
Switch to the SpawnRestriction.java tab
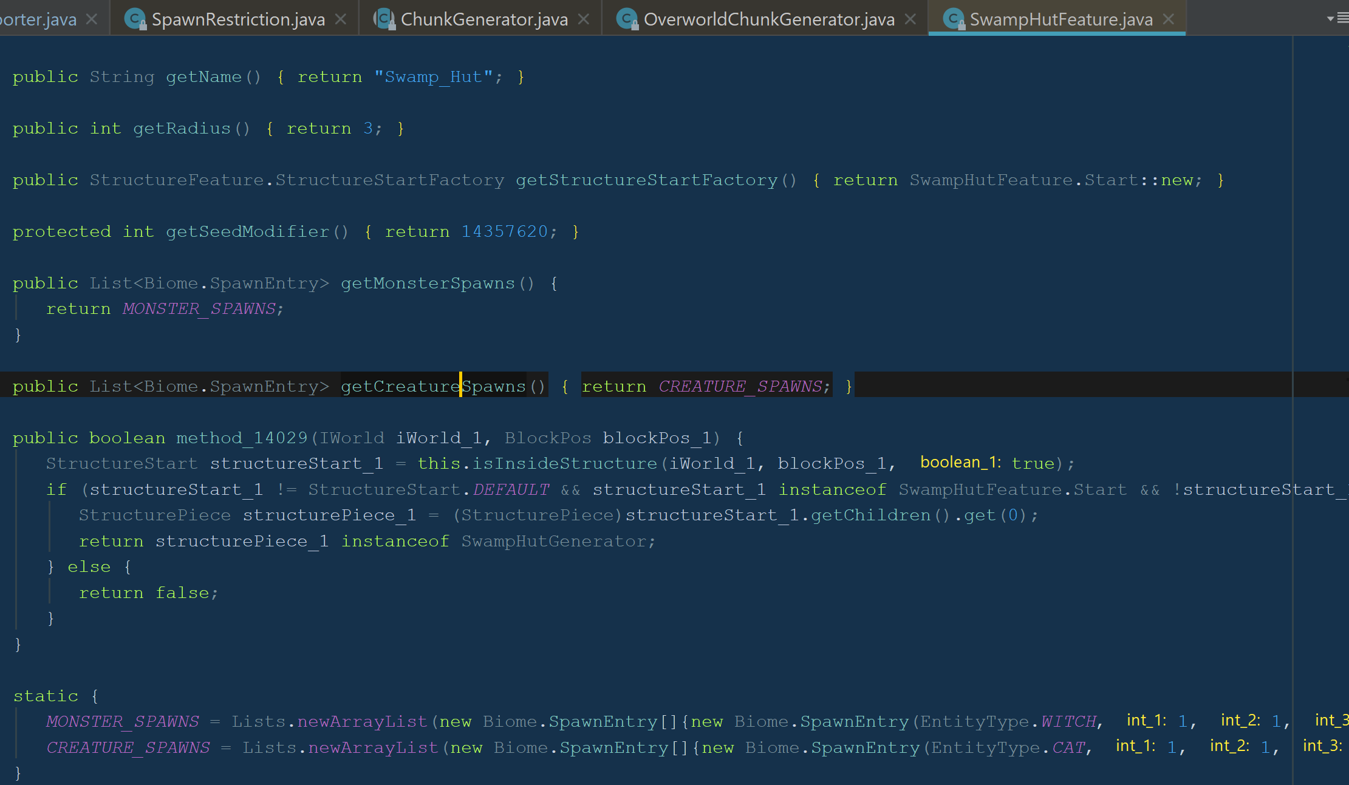[237, 19]
